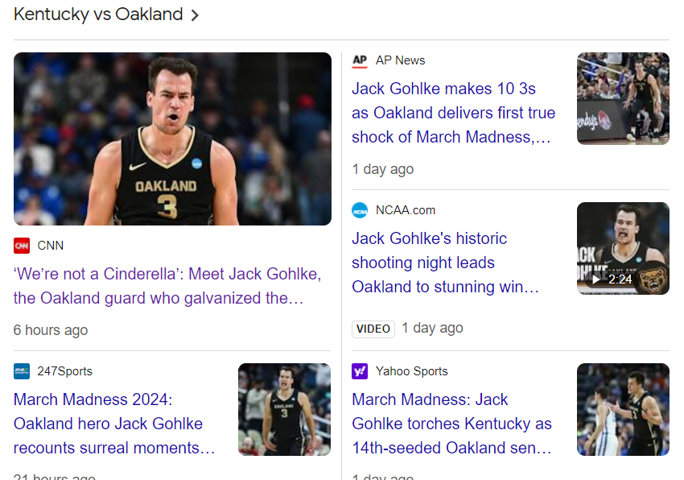Screen dimensions: 684x480
Task: Click the CNN source name text
Action: coord(51,246)
